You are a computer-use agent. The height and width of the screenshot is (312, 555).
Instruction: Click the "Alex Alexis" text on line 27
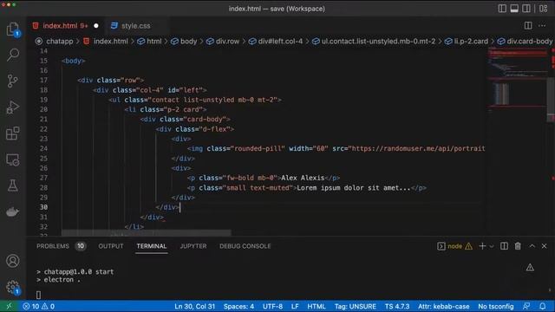point(303,178)
